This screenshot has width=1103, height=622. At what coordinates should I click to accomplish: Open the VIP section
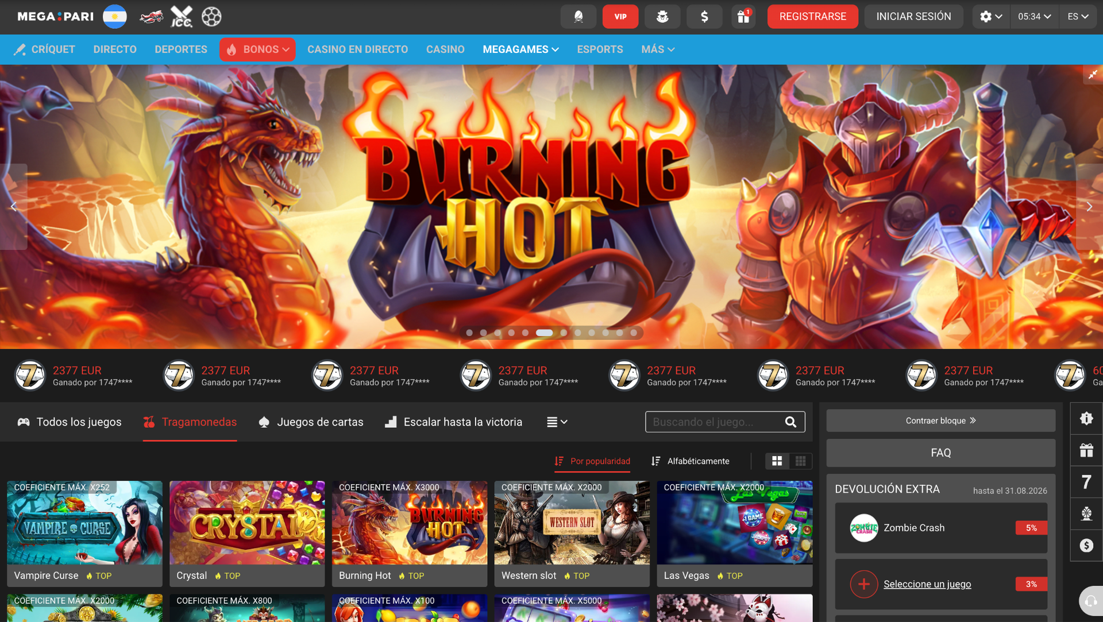(x=620, y=17)
